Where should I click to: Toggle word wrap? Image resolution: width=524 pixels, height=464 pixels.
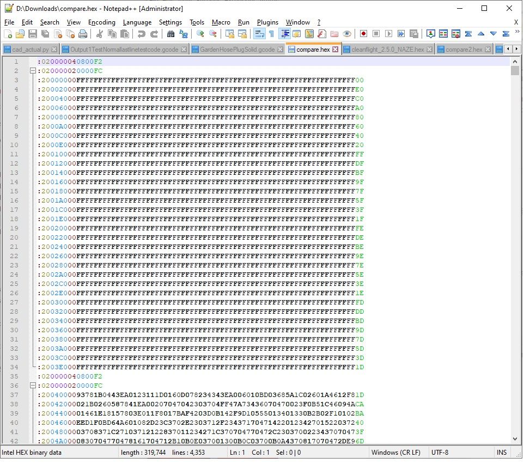click(x=259, y=34)
